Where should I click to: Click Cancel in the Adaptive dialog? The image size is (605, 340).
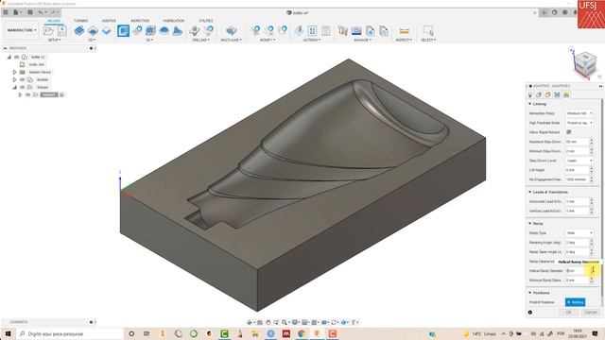[x=590, y=313]
